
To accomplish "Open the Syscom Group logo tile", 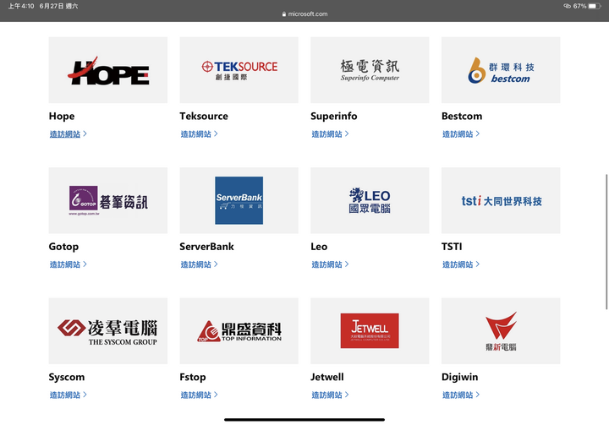I will pyautogui.click(x=108, y=330).
